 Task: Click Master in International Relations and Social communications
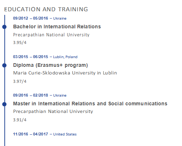click(90, 104)
